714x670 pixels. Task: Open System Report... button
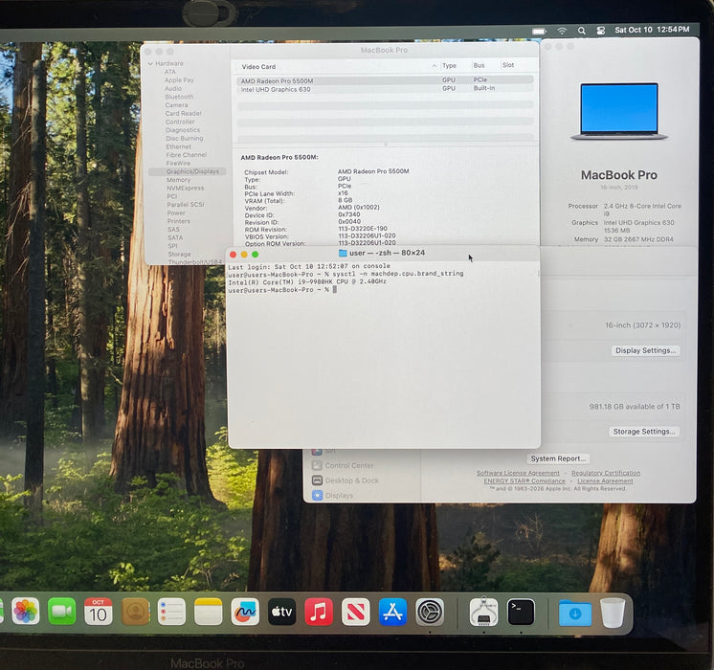click(558, 458)
